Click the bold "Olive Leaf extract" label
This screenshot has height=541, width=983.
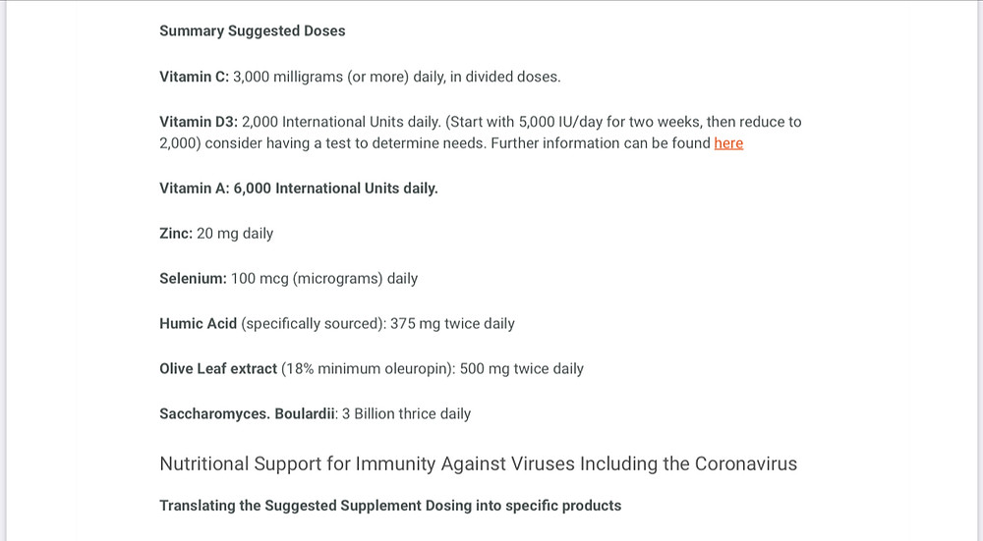click(x=218, y=369)
